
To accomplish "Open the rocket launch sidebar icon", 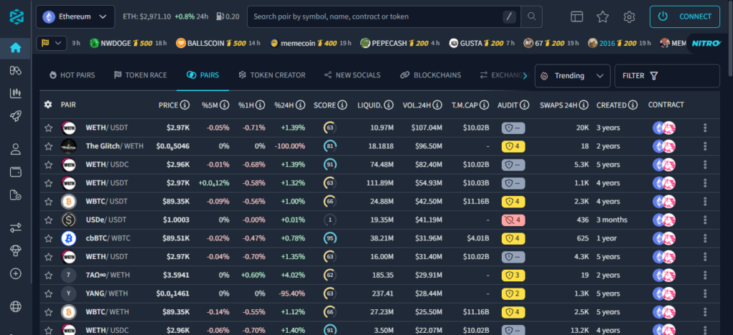I will pos(16,117).
